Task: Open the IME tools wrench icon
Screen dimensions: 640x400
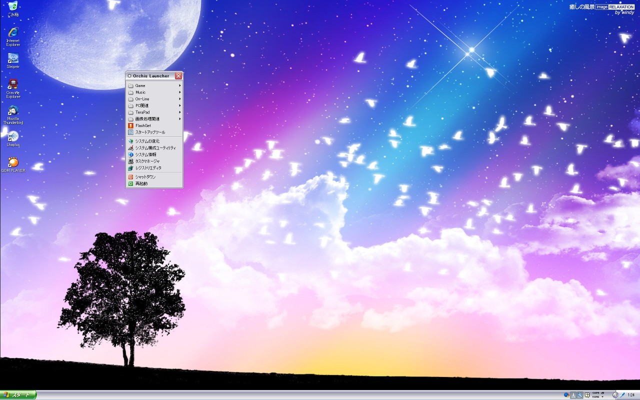Action: [x=580, y=395]
